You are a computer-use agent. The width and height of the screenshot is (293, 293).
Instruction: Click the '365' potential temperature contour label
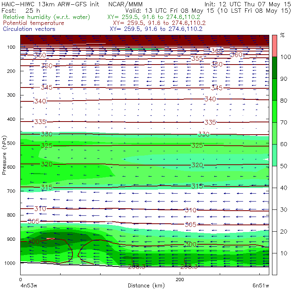pyautogui.click(x=217, y=51)
